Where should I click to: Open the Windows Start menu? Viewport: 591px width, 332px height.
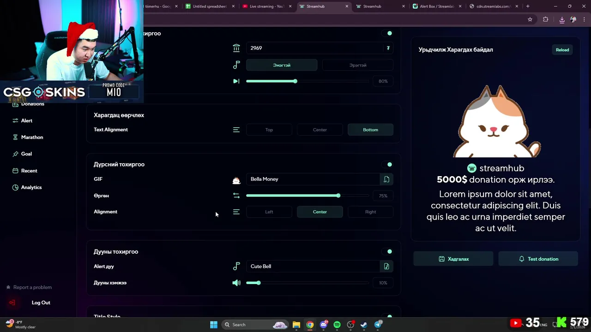coord(214,325)
